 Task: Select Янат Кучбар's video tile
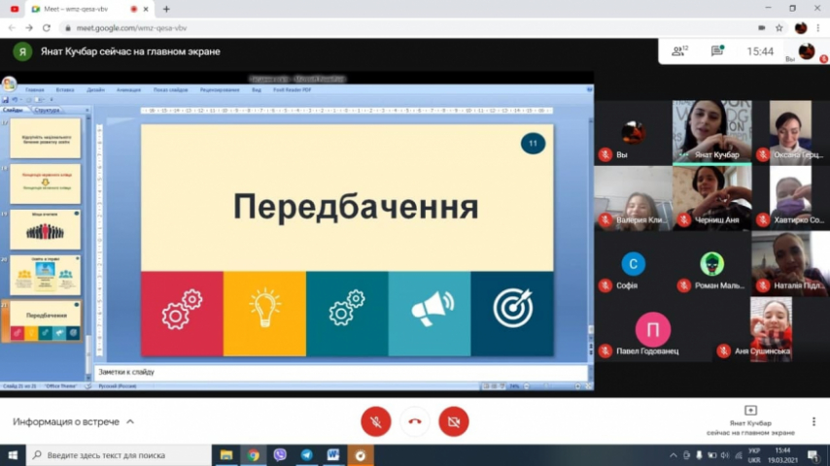710,131
